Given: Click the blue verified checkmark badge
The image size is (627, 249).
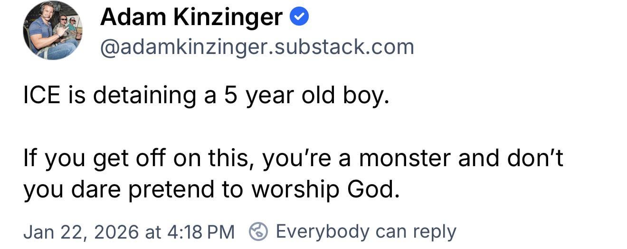Looking at the screenshot, I should click(x=300, y=18).
